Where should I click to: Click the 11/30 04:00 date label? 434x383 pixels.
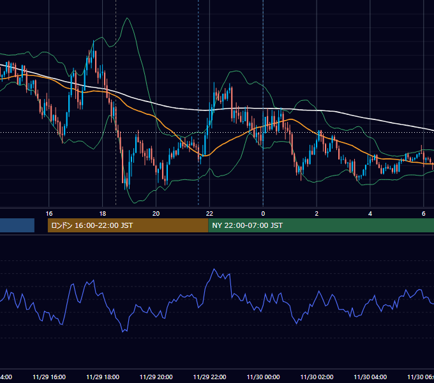(370, 377)
